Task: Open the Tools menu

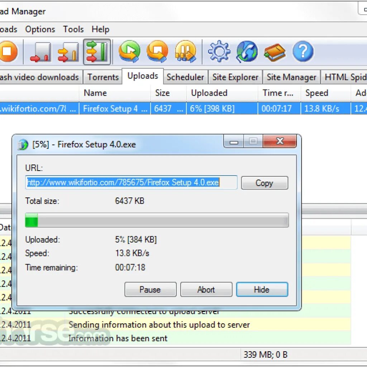Action: pos(73,29)
